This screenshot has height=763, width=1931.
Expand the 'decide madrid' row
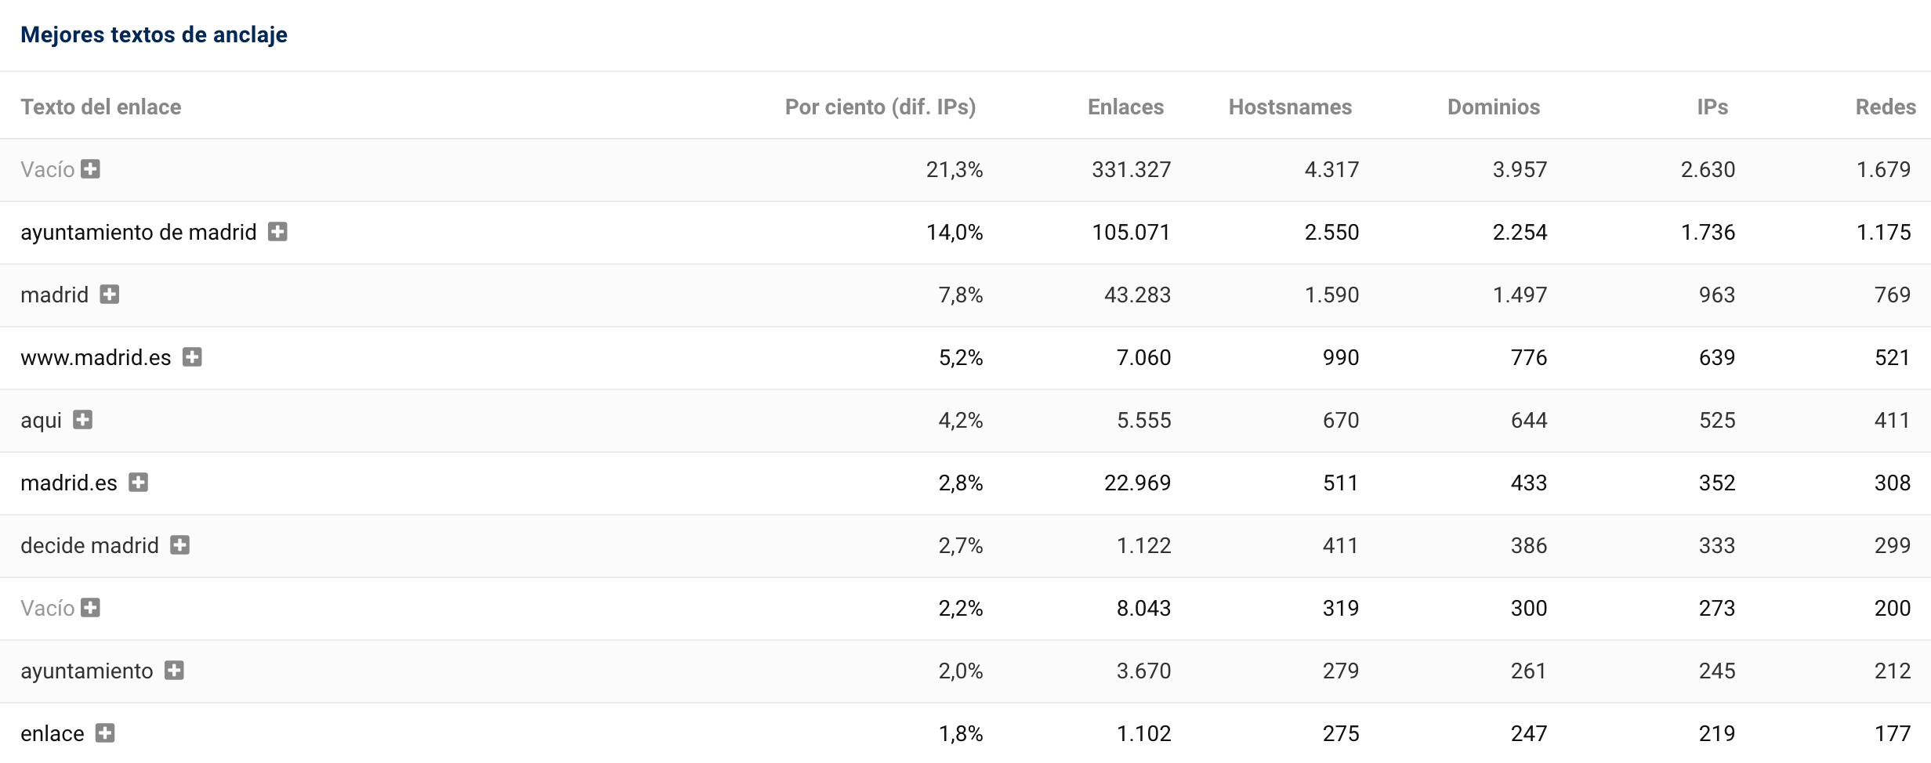(180, 545)
